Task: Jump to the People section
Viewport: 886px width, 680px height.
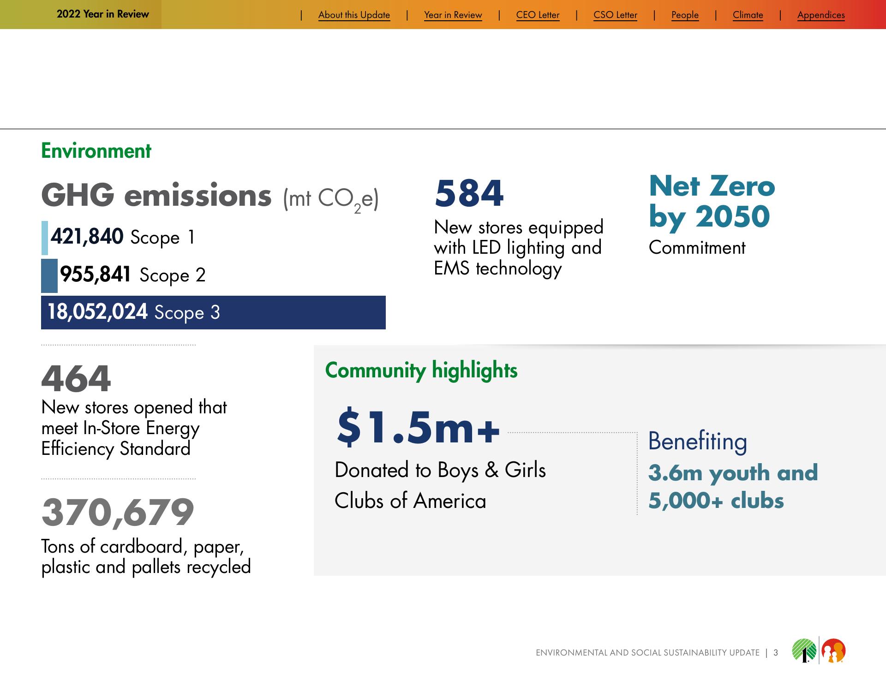Action: click(x=685, y=15)
